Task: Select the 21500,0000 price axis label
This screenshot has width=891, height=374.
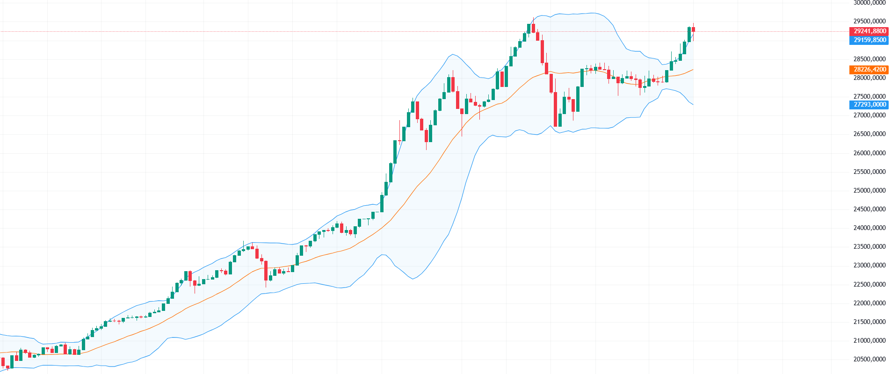Action: pos(869,322)
